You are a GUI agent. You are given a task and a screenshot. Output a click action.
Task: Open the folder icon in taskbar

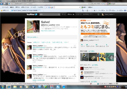pyautogui.click(x=15, y=87)
